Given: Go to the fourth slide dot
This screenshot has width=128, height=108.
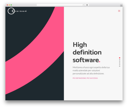Looking at the screenshot, I should click(x=120, y=64).
